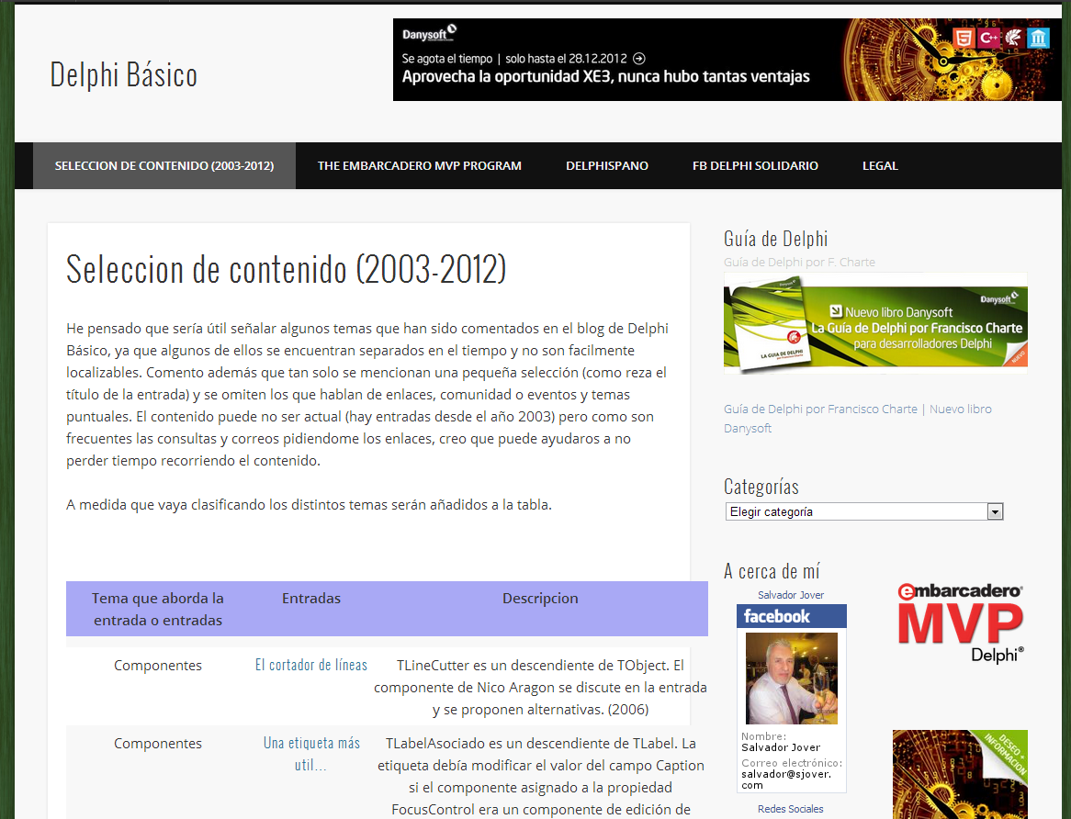Open the Salvador Jover profile photo
The image size is (1071, 819).
791,679
